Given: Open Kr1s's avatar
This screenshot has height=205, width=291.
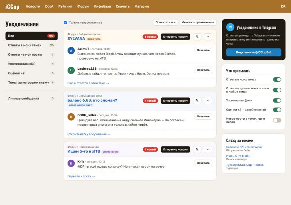Looking at the screenshot, I should [71, 163].
